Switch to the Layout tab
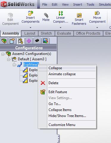The height and width of the screenshot is (143, 111). pyautogui.click(x=30, y=33)
